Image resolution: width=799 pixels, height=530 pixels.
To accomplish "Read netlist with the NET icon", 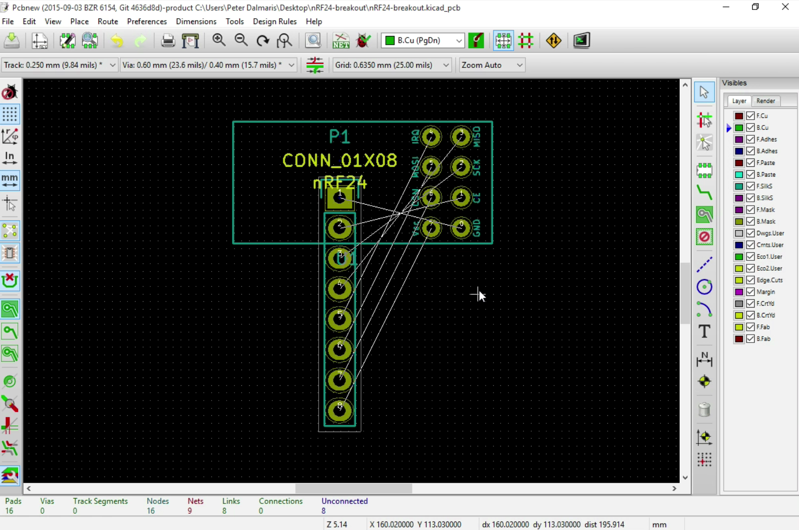I will pos(340,40).
